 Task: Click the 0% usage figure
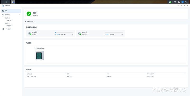point(122,34)
